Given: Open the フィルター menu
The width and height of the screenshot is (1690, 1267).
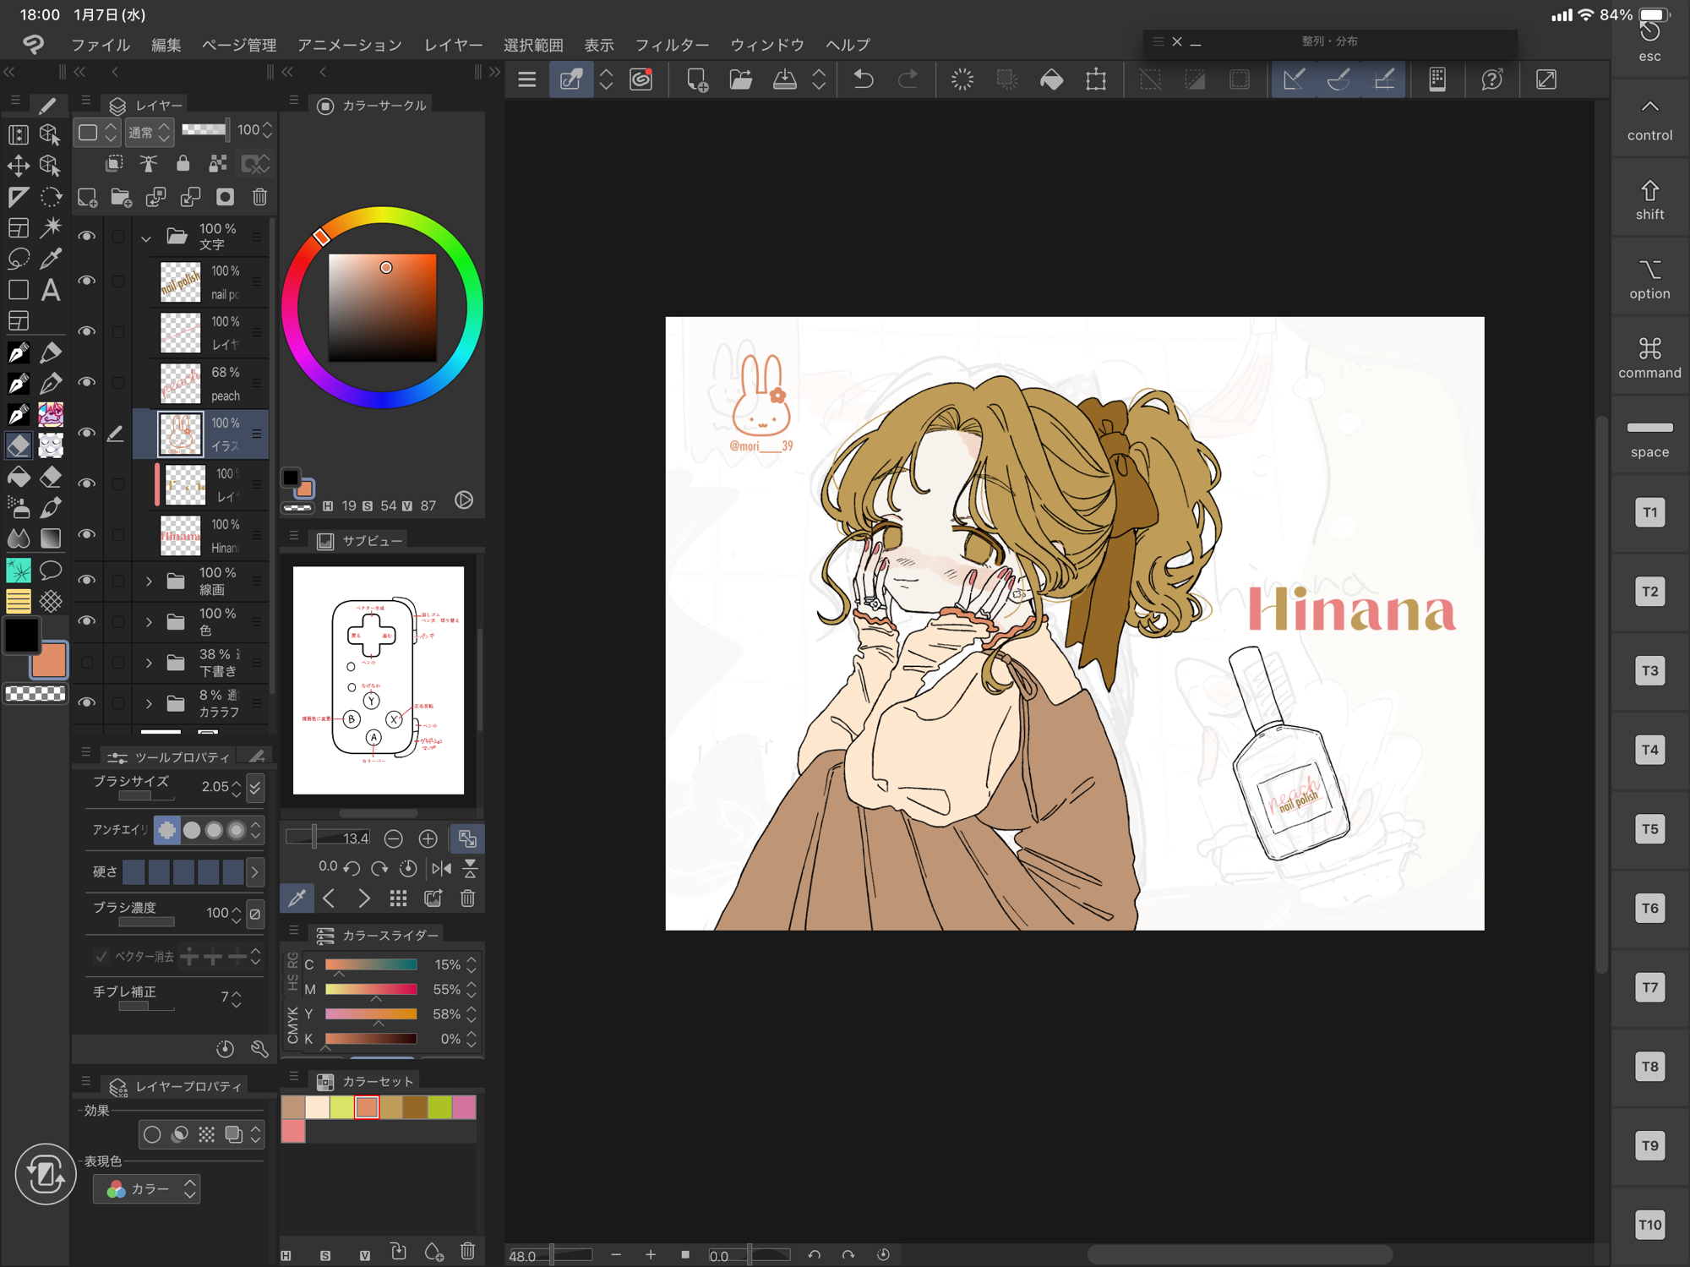Looking at the screenshot, I should click(x=671, y=45).
